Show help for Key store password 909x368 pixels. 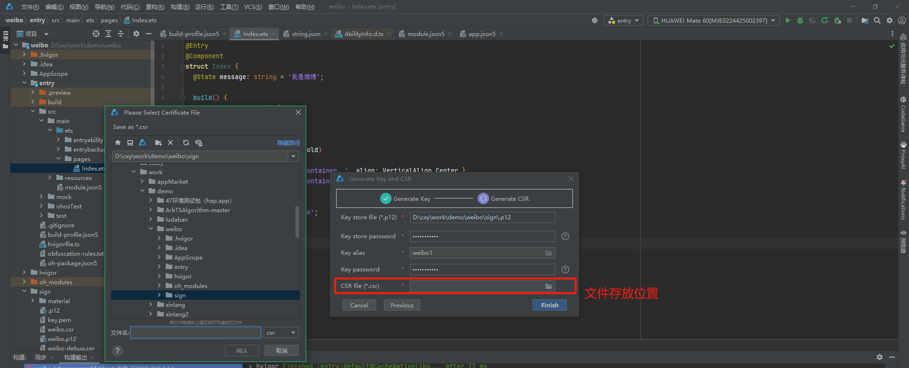pos(565,236)
